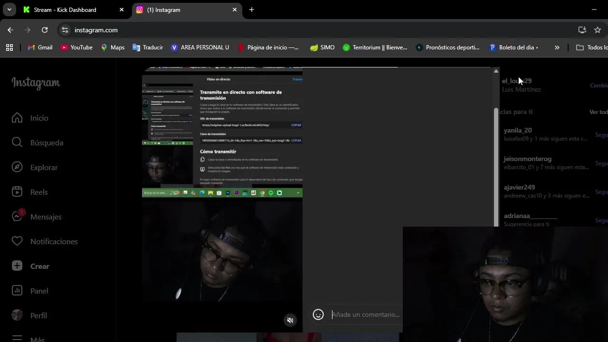Open the emoji picker for comments

[318, 314]
